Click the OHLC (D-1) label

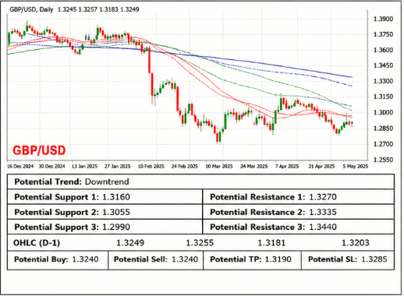(37, 243)
